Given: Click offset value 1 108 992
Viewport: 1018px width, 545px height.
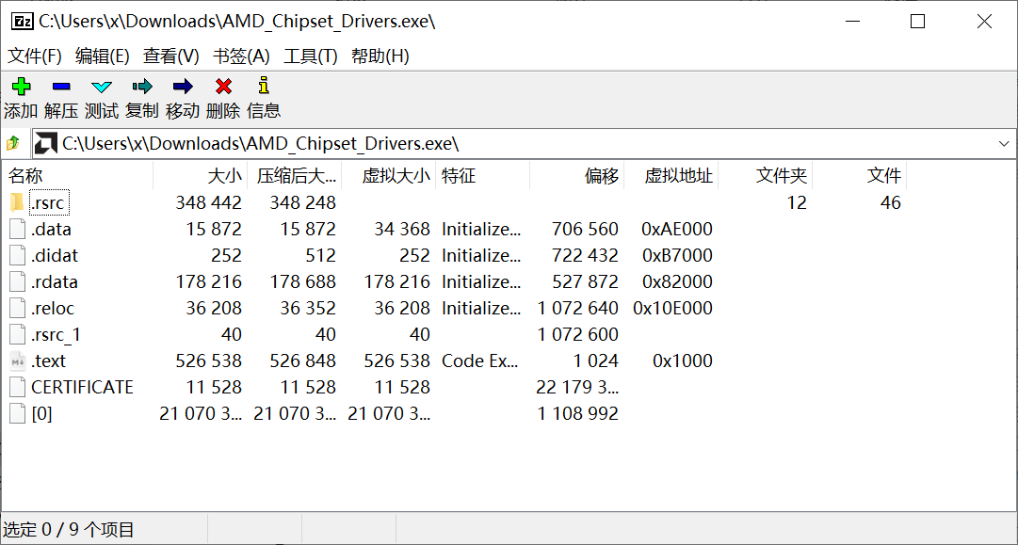Looking at the screenshot, I should click(x=578, y=413).
